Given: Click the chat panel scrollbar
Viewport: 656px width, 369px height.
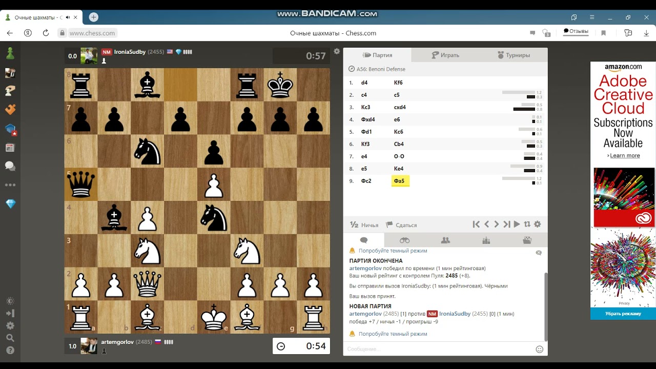Looking at the screenshot, I should [545, 306].
